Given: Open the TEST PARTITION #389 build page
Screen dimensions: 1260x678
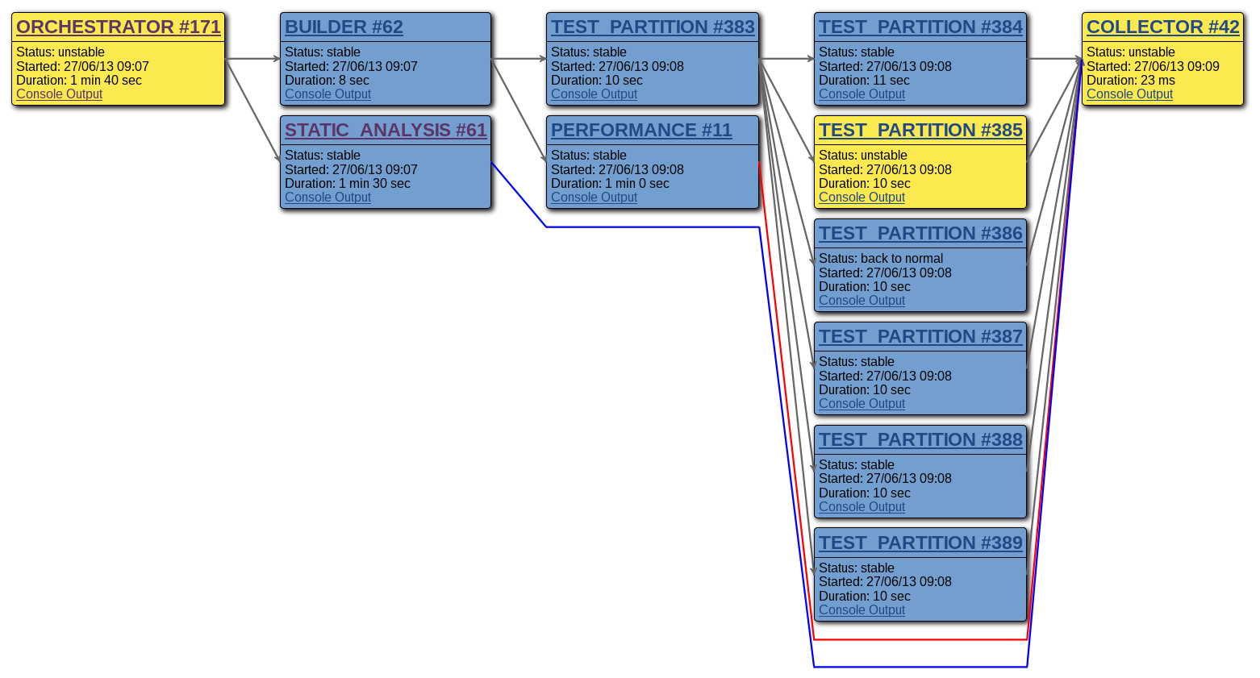Looking at the screenshot, I should [x=920, y=543].
